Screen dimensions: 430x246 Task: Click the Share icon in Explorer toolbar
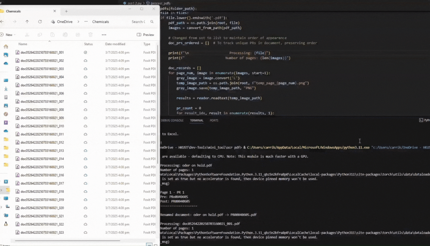click(x=78, y=34)
